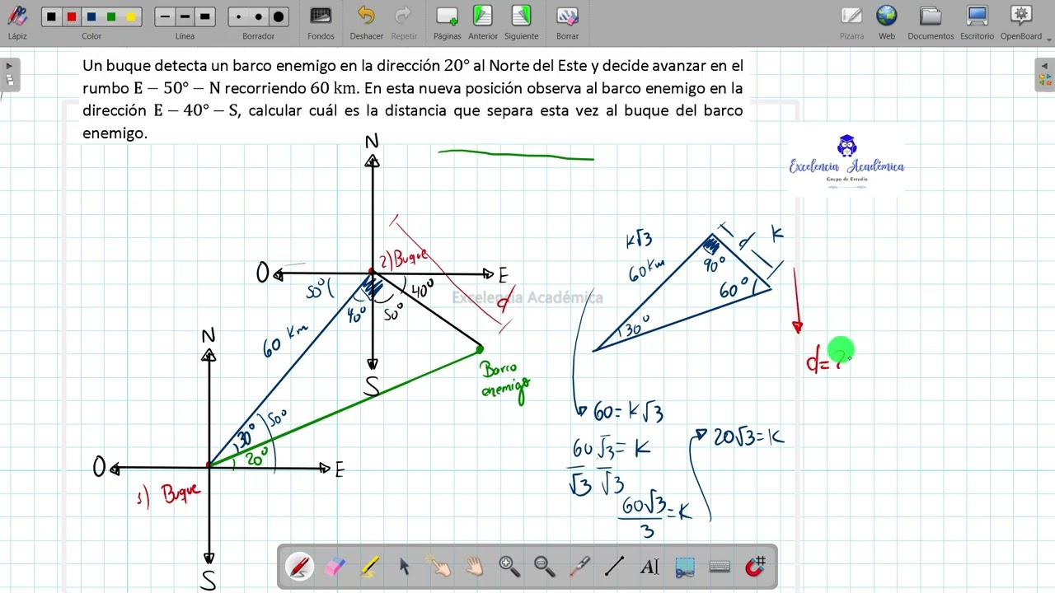Select the Interact with items pointing-hand tool
This screenshot has height=593, width=1055.
click(x=440, y=567)
